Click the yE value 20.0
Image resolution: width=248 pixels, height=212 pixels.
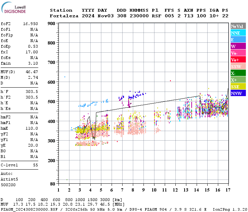(33, 146)
